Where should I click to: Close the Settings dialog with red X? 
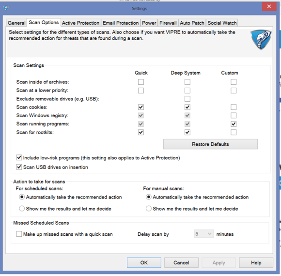(x=269, y=6)
